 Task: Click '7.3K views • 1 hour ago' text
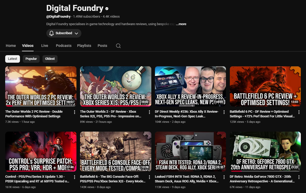tap(20, 122)
